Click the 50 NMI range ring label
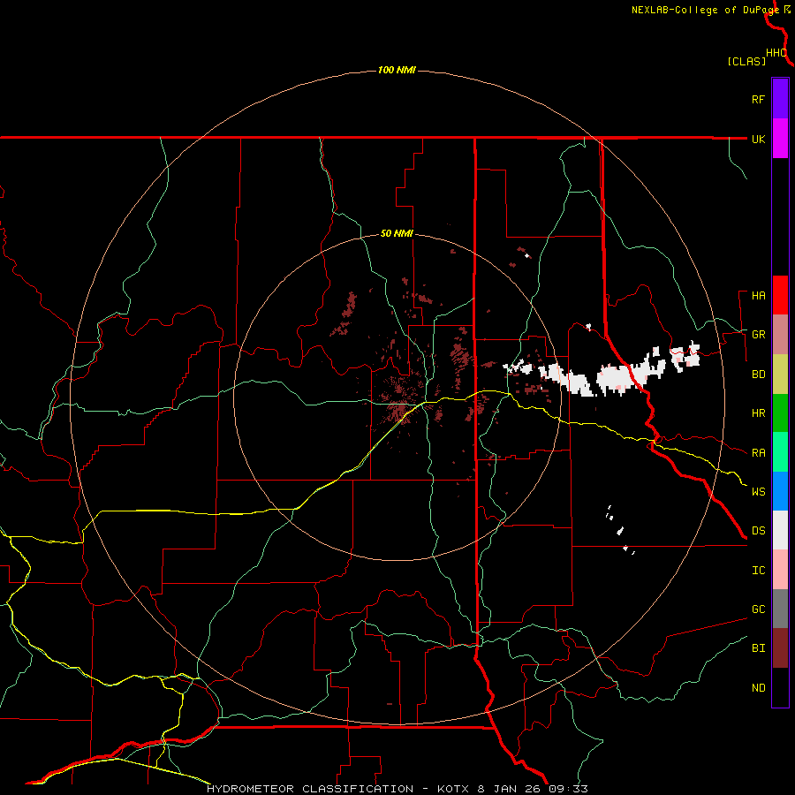Image resolution: width=795 pixels, height=795 pixels. [397, 233]
